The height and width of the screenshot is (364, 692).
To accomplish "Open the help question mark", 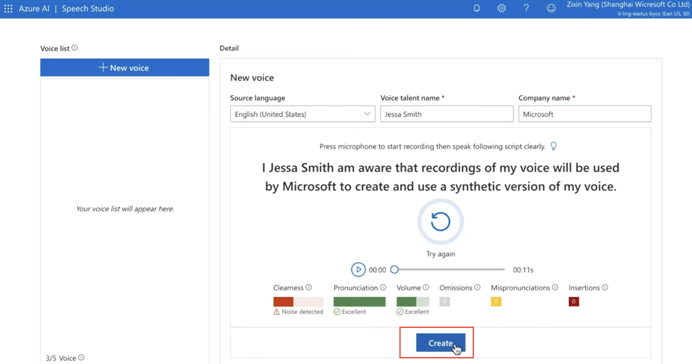I will point(526,8).
